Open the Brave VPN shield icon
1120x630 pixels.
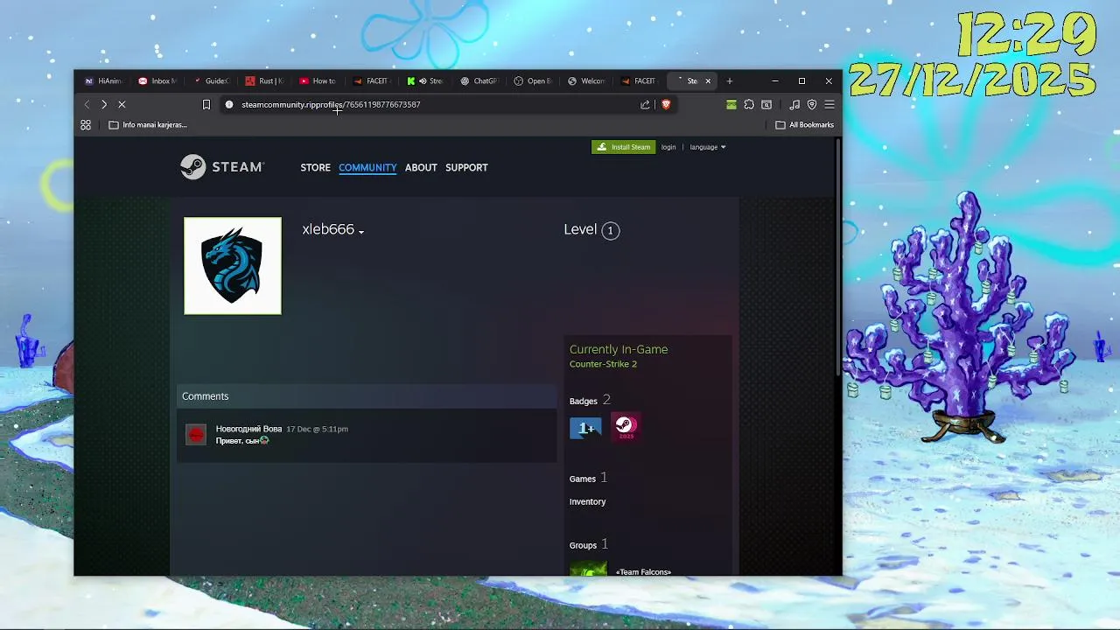point(812,104)
